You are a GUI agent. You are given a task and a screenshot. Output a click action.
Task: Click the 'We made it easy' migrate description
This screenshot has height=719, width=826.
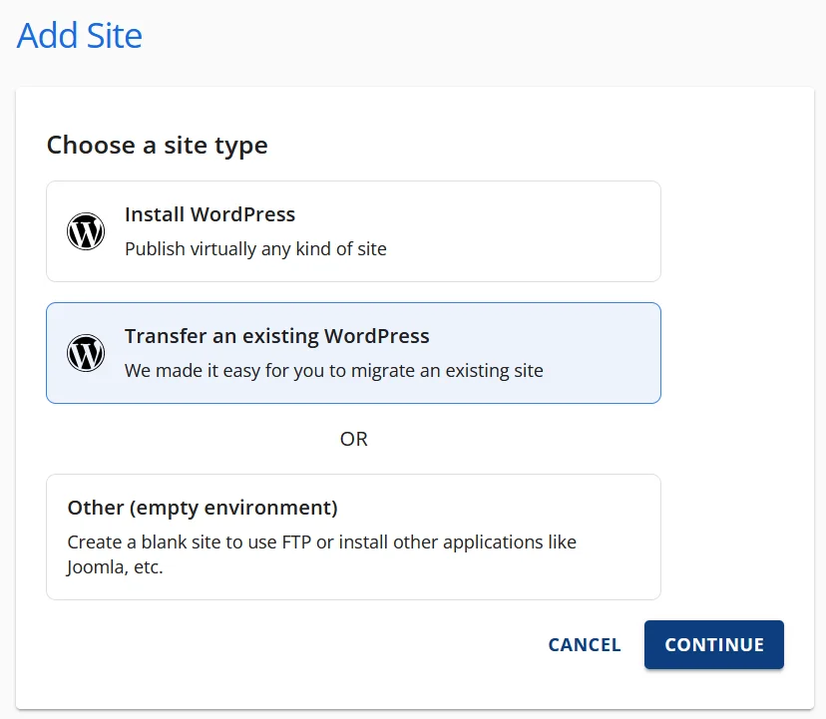[333, 371]
